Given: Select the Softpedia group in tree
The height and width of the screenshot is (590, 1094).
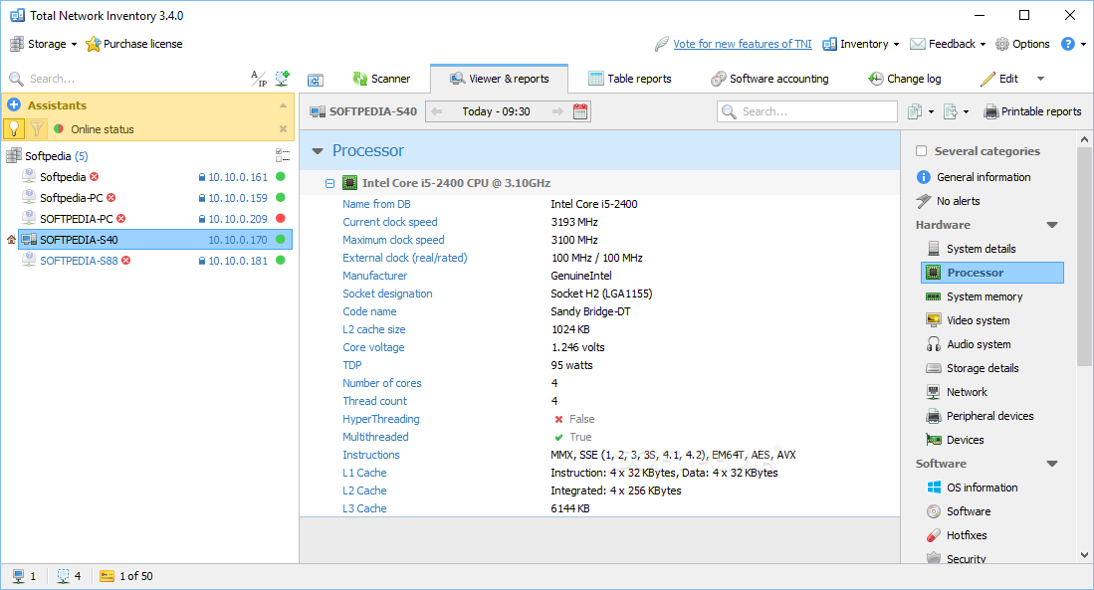Looking at the screenshot, I should click(47, 156).
